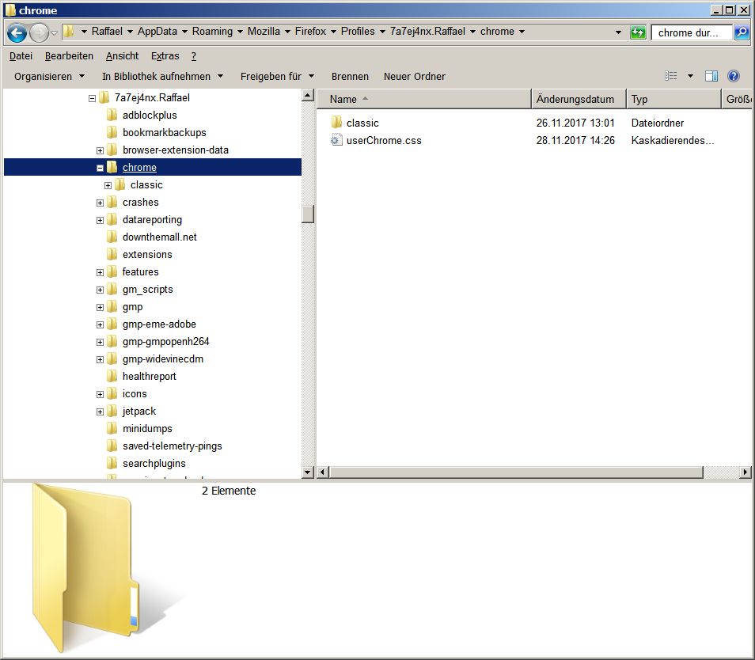Select searchplugins folder in tree

click(x=154, y=463)
